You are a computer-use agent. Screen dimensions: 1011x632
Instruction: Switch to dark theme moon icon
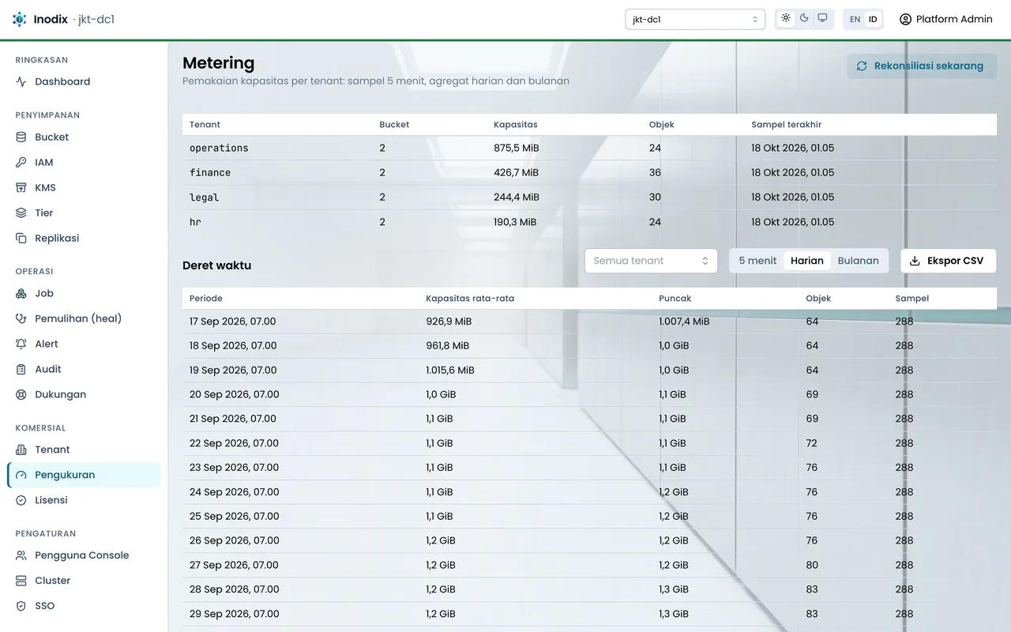click(804, 18)
